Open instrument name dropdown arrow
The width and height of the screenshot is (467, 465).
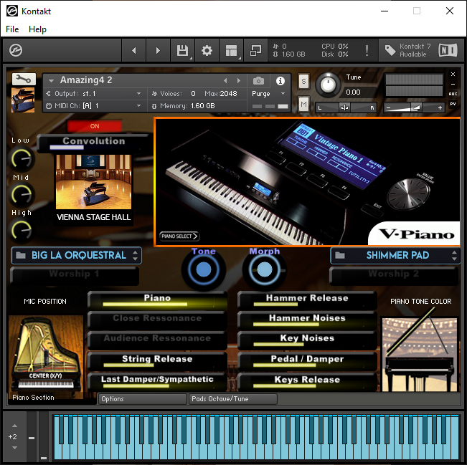click(51, 81)
